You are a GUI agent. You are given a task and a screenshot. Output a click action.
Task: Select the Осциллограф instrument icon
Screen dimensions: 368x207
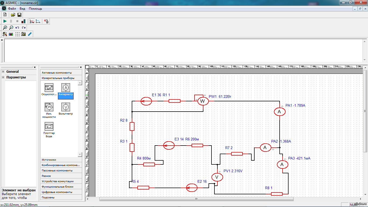click(49, 88)
